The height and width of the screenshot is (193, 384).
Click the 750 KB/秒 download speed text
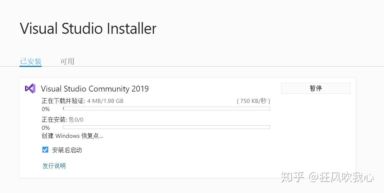[x=254, y=101]
